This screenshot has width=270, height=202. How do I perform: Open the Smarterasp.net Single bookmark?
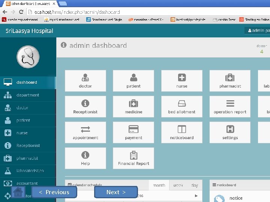click(104, 19)
